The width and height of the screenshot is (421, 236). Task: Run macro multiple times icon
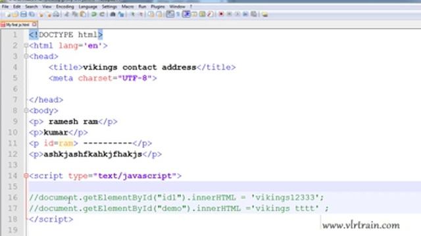click(x=245, y=14)
